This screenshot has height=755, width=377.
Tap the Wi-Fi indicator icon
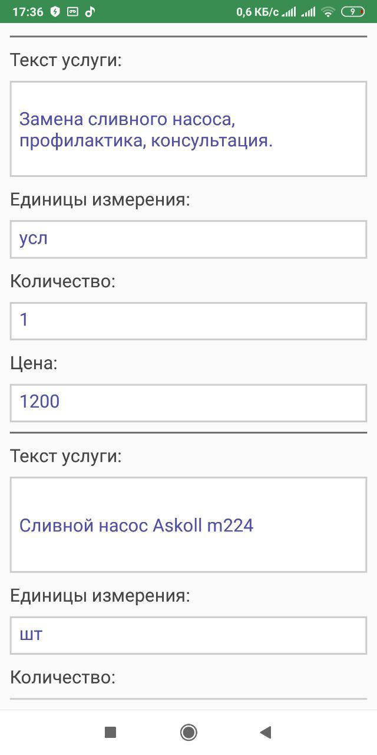(x=328, y=12)
